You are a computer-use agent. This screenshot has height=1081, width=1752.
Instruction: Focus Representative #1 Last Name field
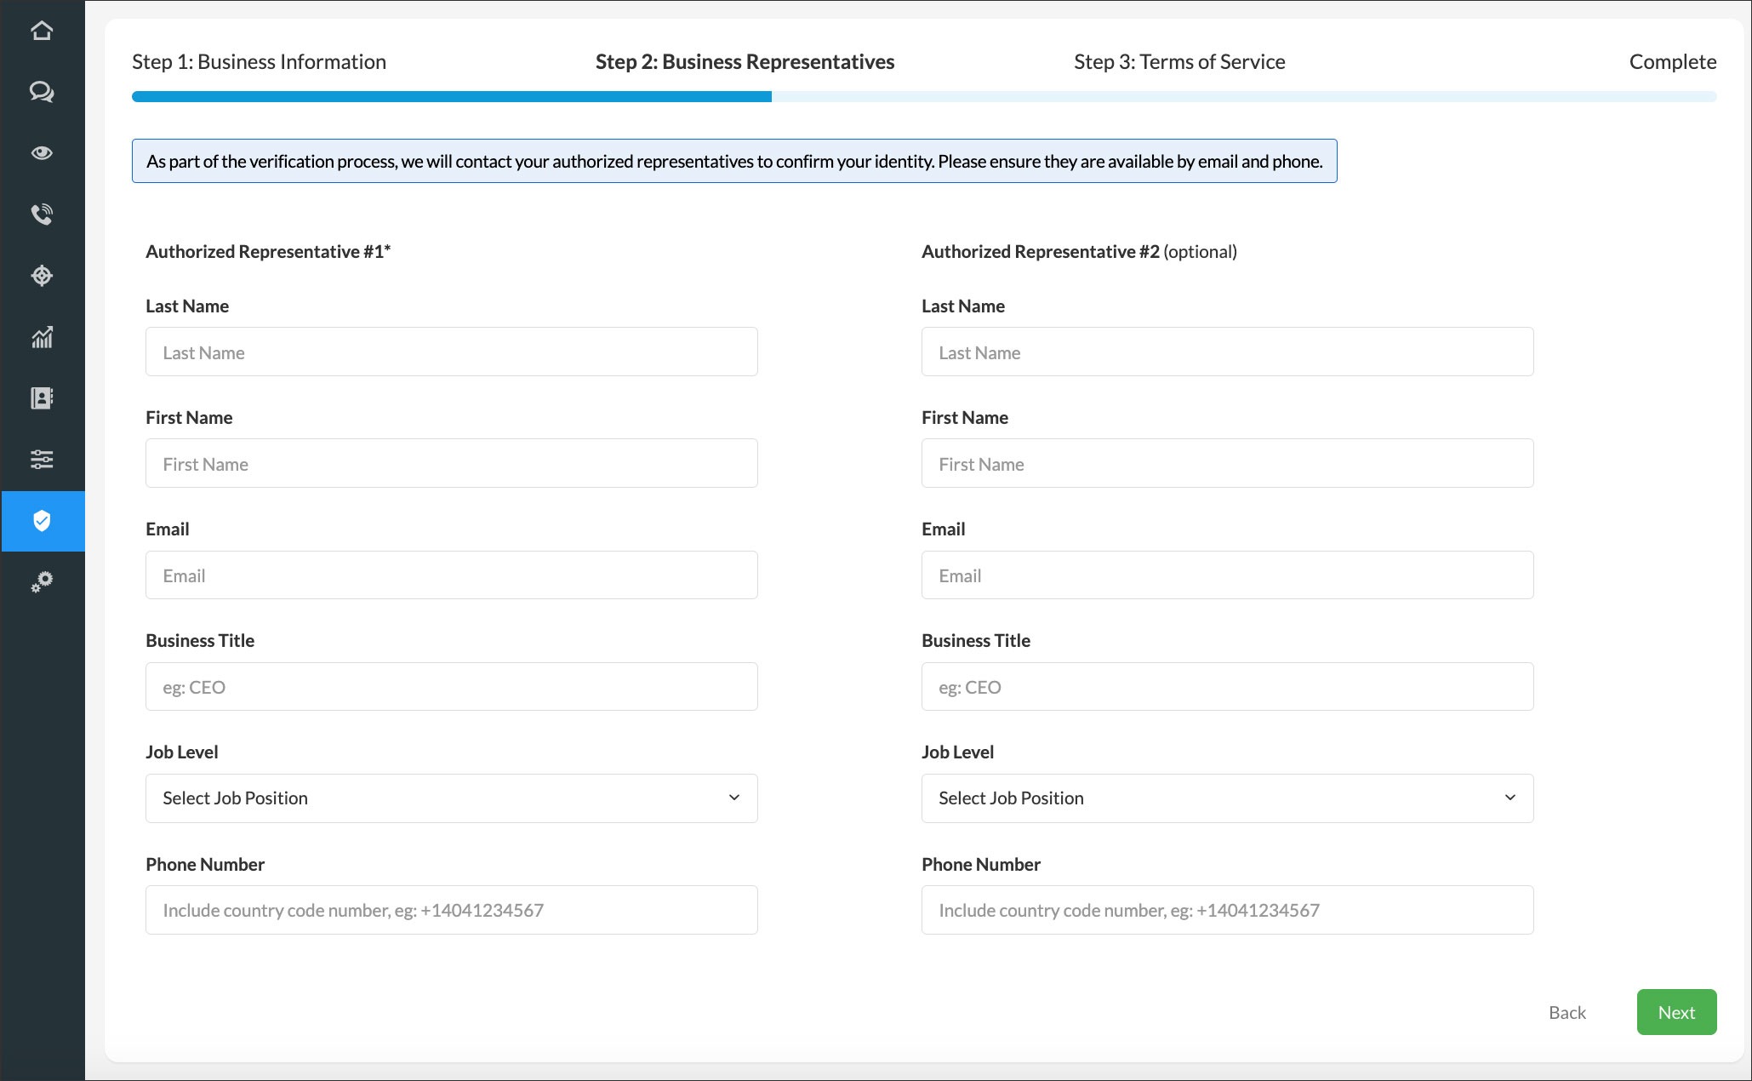451,352
